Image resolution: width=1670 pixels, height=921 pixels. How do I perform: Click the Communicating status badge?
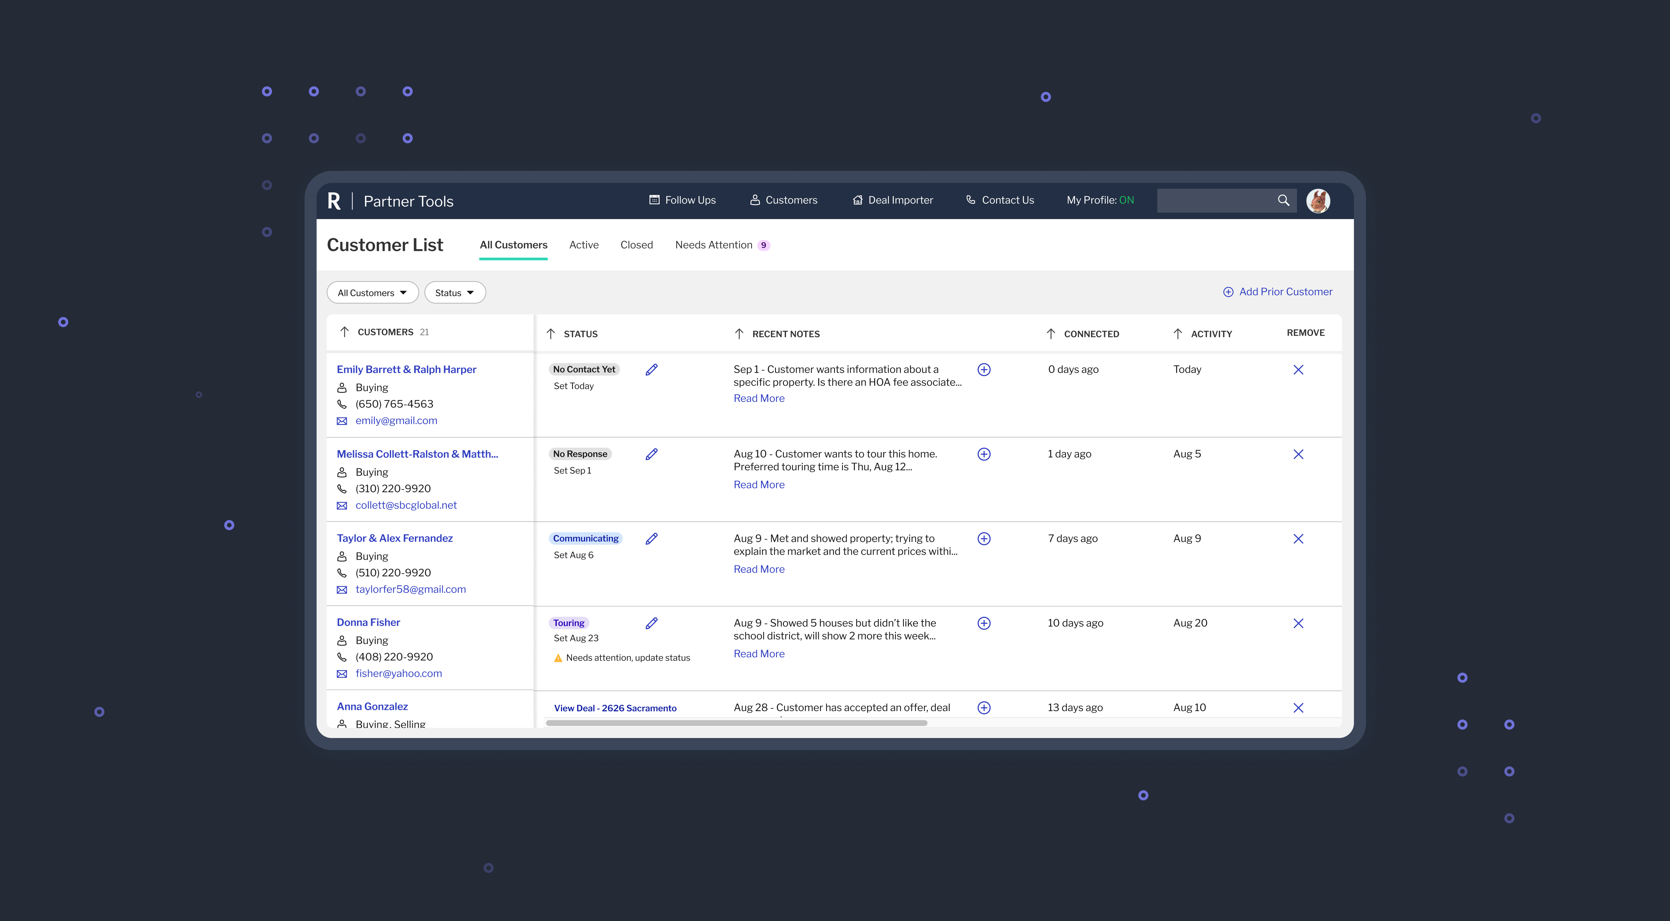pos(585,538)
